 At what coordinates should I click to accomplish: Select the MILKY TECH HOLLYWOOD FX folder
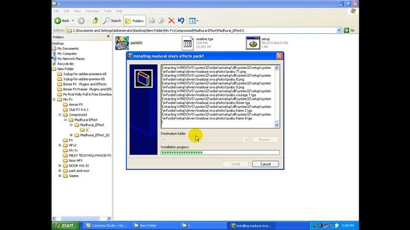click(90, 155)
